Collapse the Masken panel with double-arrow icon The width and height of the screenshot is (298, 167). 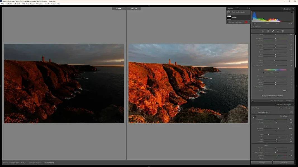(249, 8)
